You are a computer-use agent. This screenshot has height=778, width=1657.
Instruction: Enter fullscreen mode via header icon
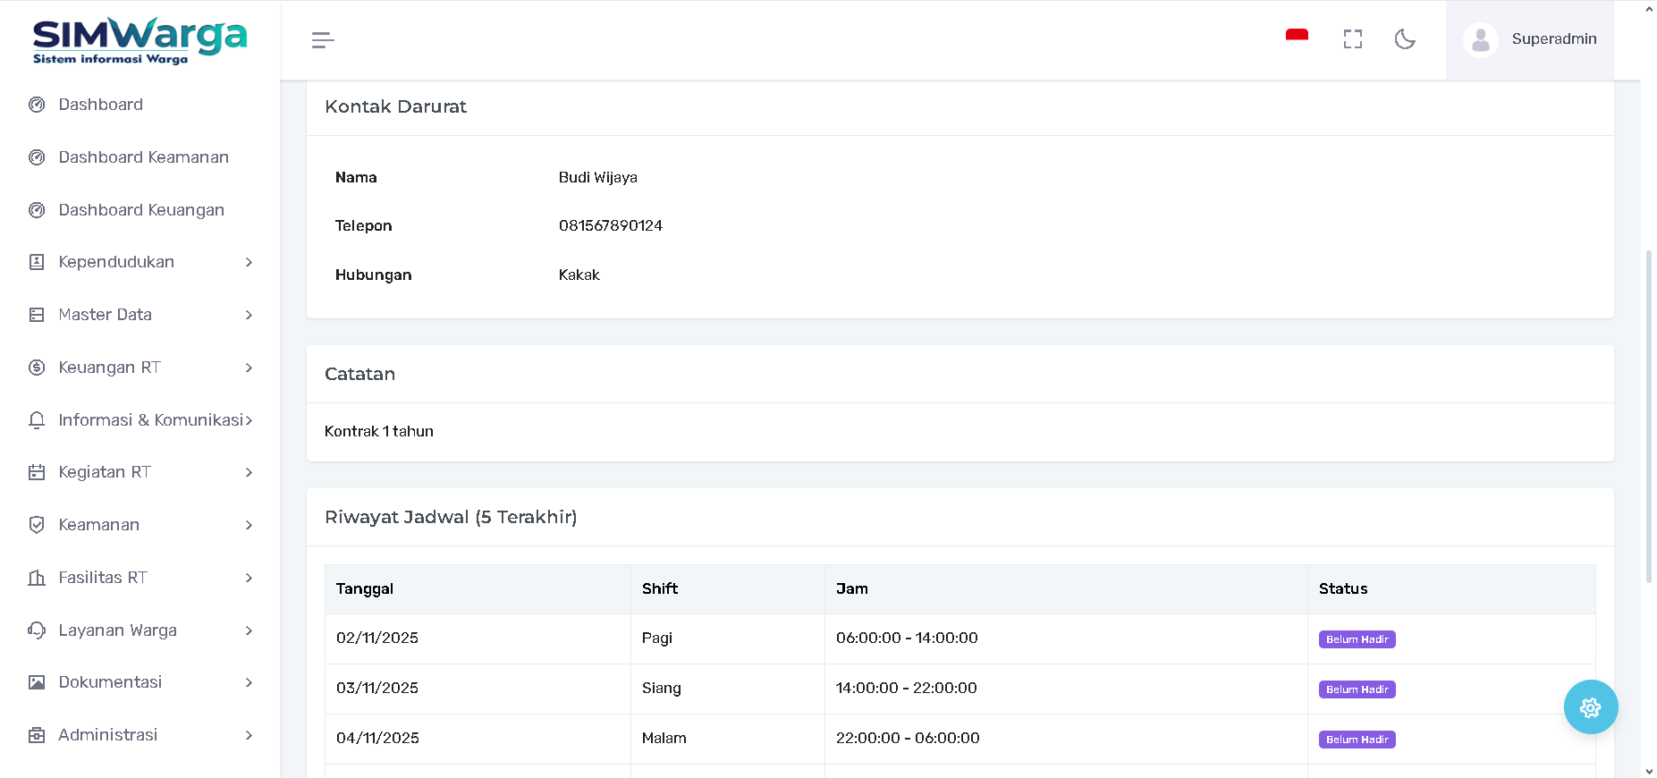click(1352, 39)
